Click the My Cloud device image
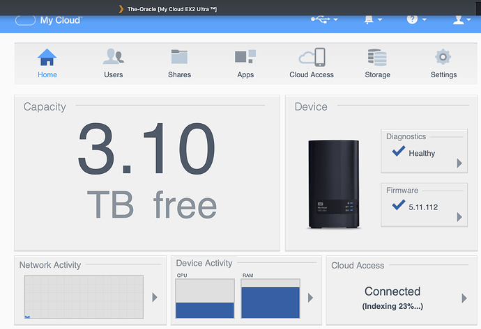Image resolution: width=481 pixels, height=329 pixels. [333, 184]
